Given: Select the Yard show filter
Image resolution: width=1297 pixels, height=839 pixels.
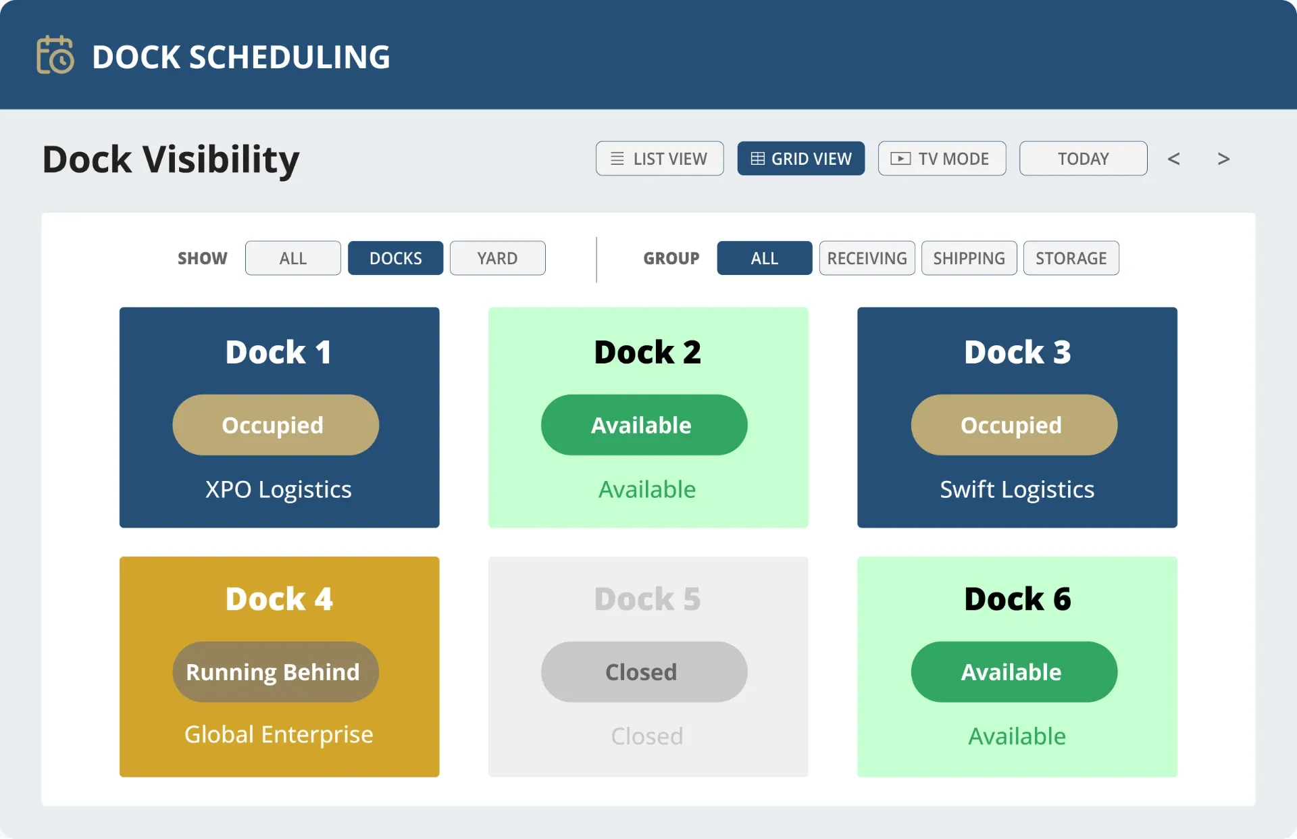Looking at the screenshot, I should click(x=497, y=258).
